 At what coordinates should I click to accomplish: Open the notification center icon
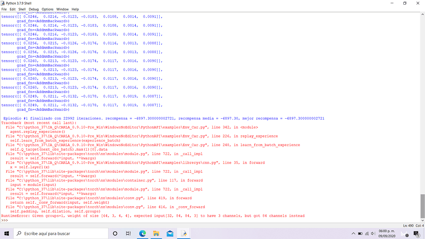point(416,233)
